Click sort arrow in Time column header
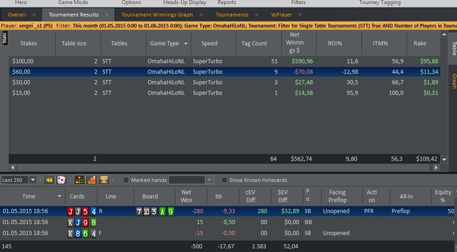This screenshot has width=457, height=252. [x=59, y=196]
